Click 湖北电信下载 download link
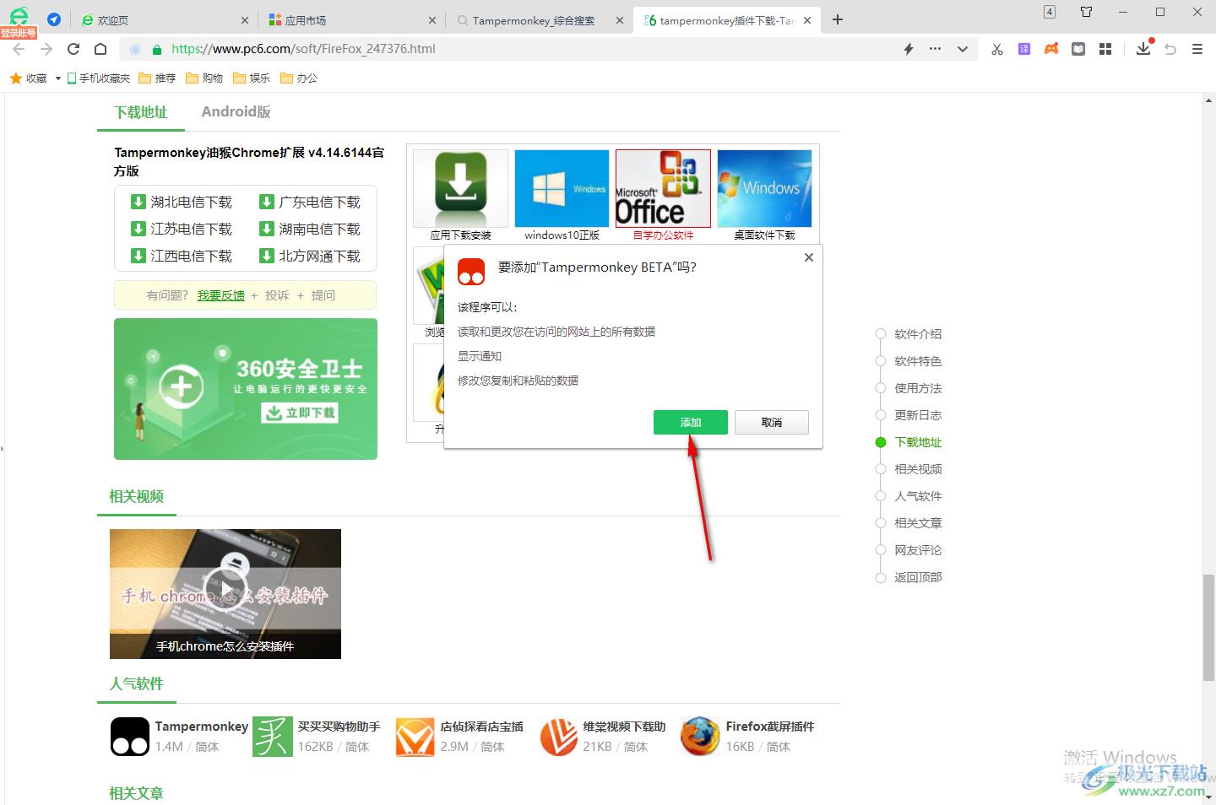Image resolution: width=1216 pixels, height=805 pixels. (182, 202)
